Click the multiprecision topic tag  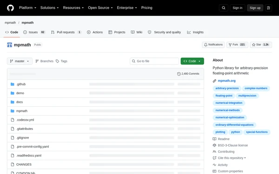[247, 96]
